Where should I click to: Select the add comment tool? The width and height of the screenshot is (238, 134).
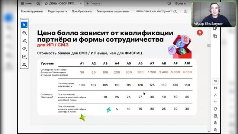pyautogui.click(x=24, y=33)
